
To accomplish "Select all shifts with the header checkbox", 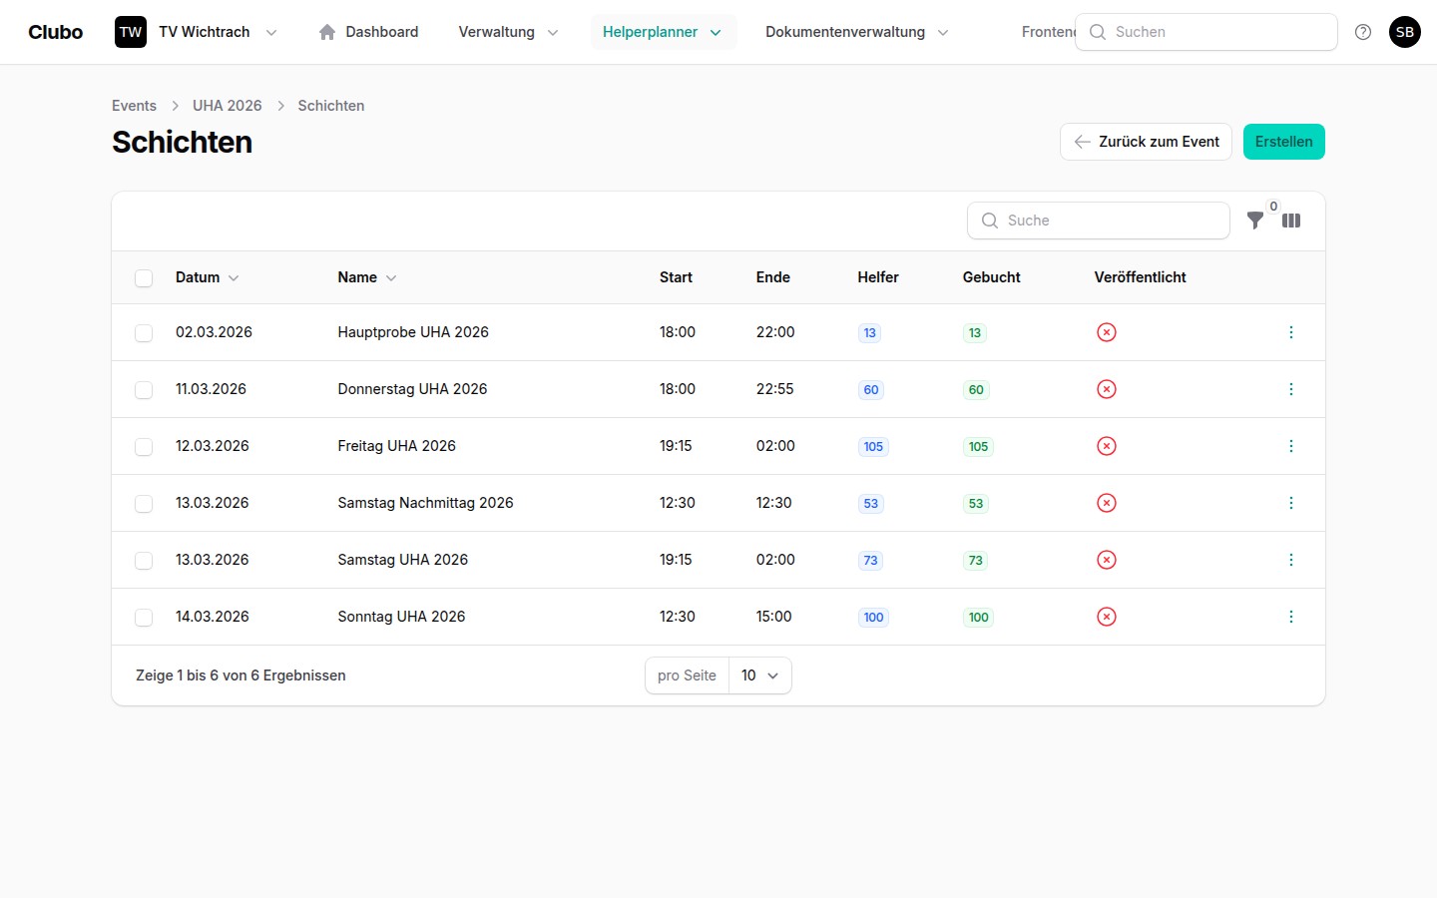I will coord(144,278).
